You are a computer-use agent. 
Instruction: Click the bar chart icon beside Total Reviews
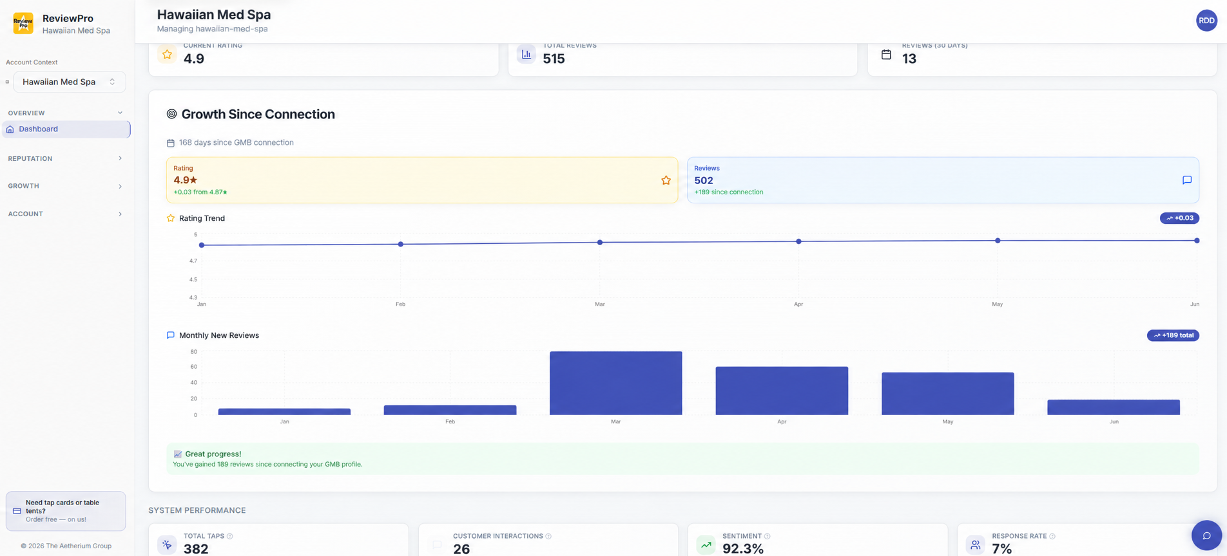527,55
